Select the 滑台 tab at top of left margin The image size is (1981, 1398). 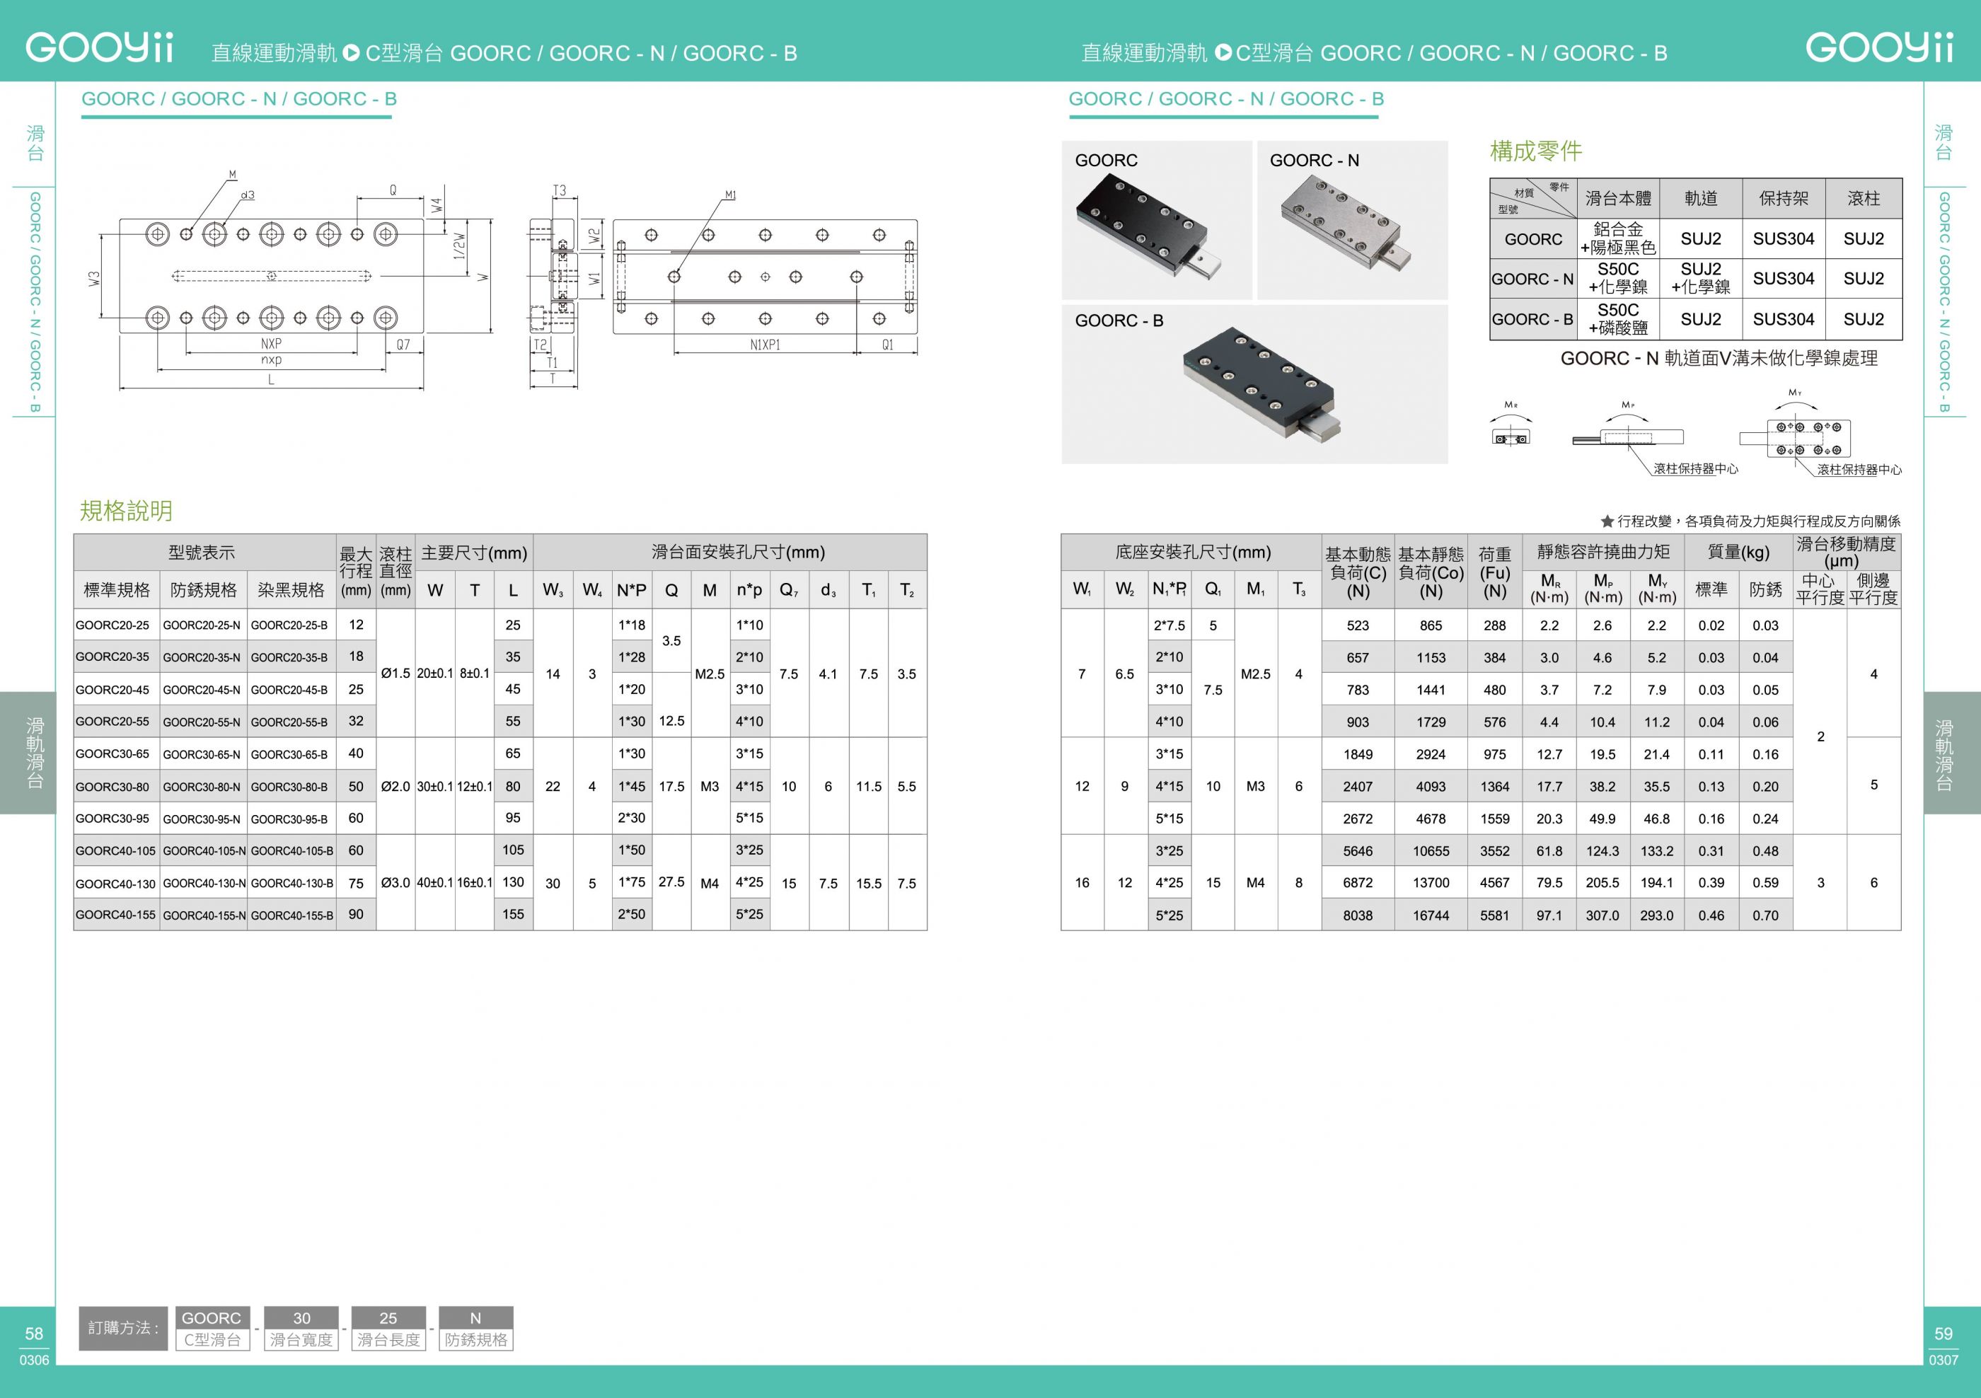[35, 142]
